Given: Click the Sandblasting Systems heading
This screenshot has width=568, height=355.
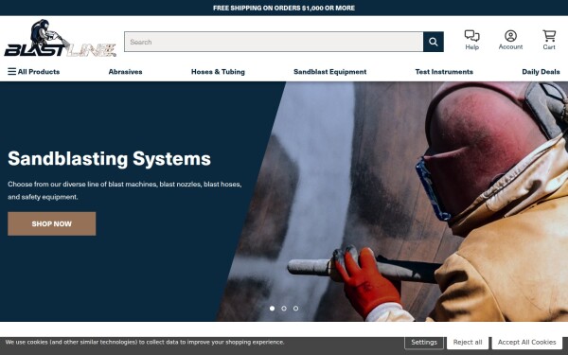Looking at the screenshot, I should coord(109,159).
